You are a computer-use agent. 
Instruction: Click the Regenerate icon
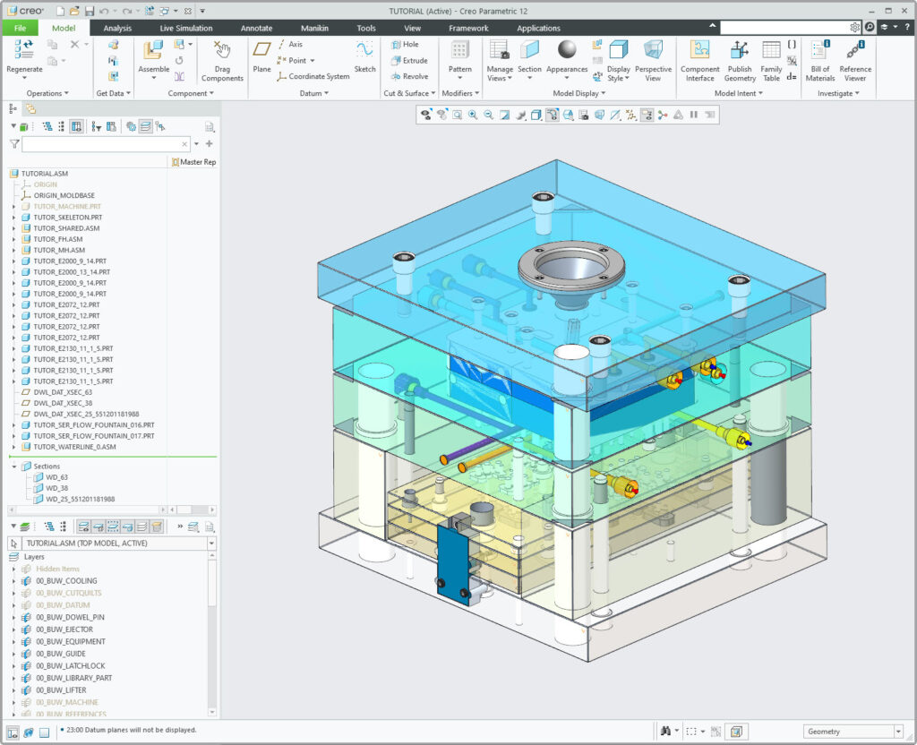tap(24, 49)
